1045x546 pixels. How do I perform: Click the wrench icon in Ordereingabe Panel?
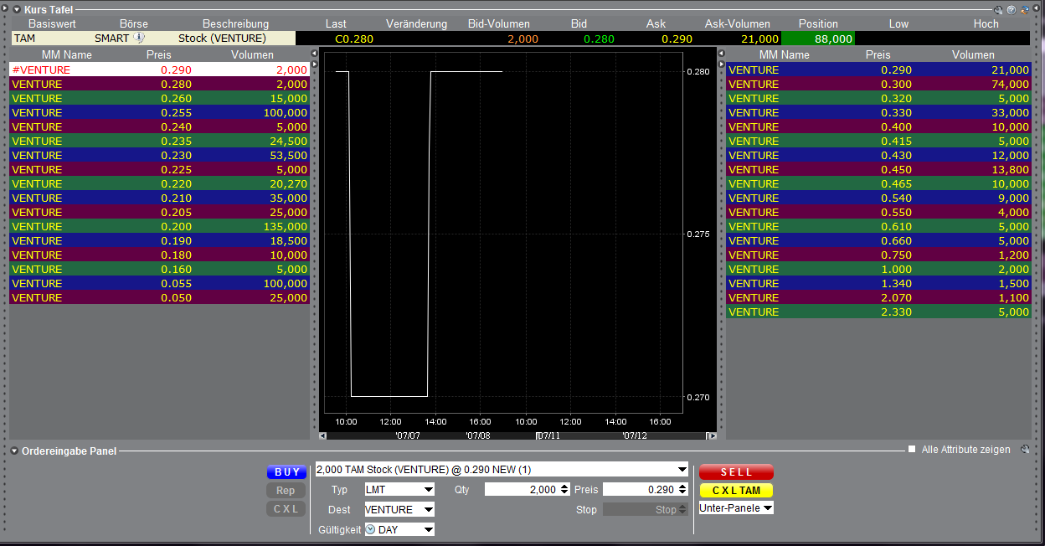[1025, 451]
